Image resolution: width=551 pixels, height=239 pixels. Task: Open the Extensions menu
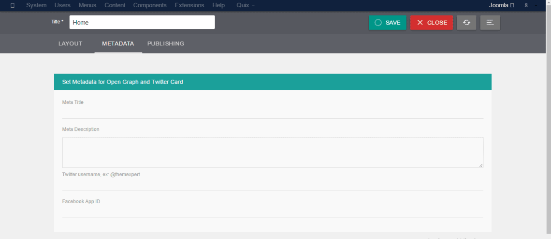189,5
